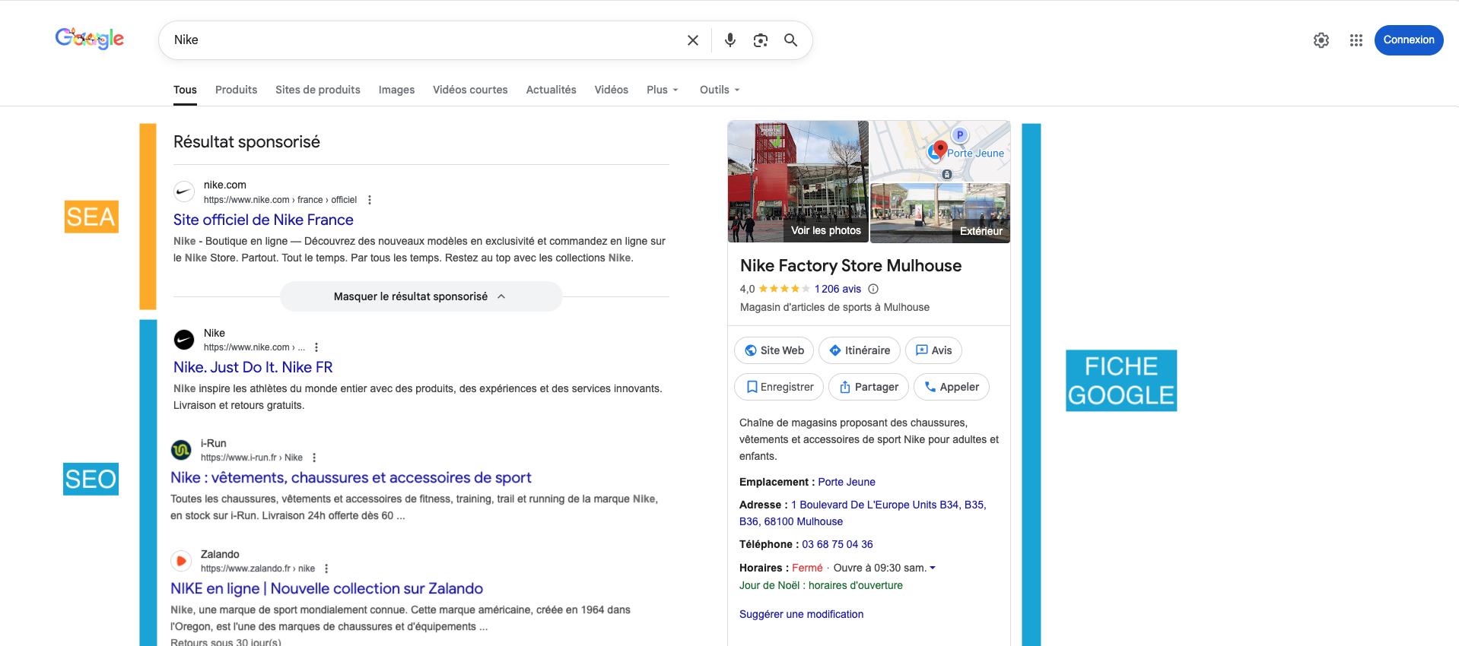
Task: Switch to the Vidéos tab
Action: pos(611,90)
